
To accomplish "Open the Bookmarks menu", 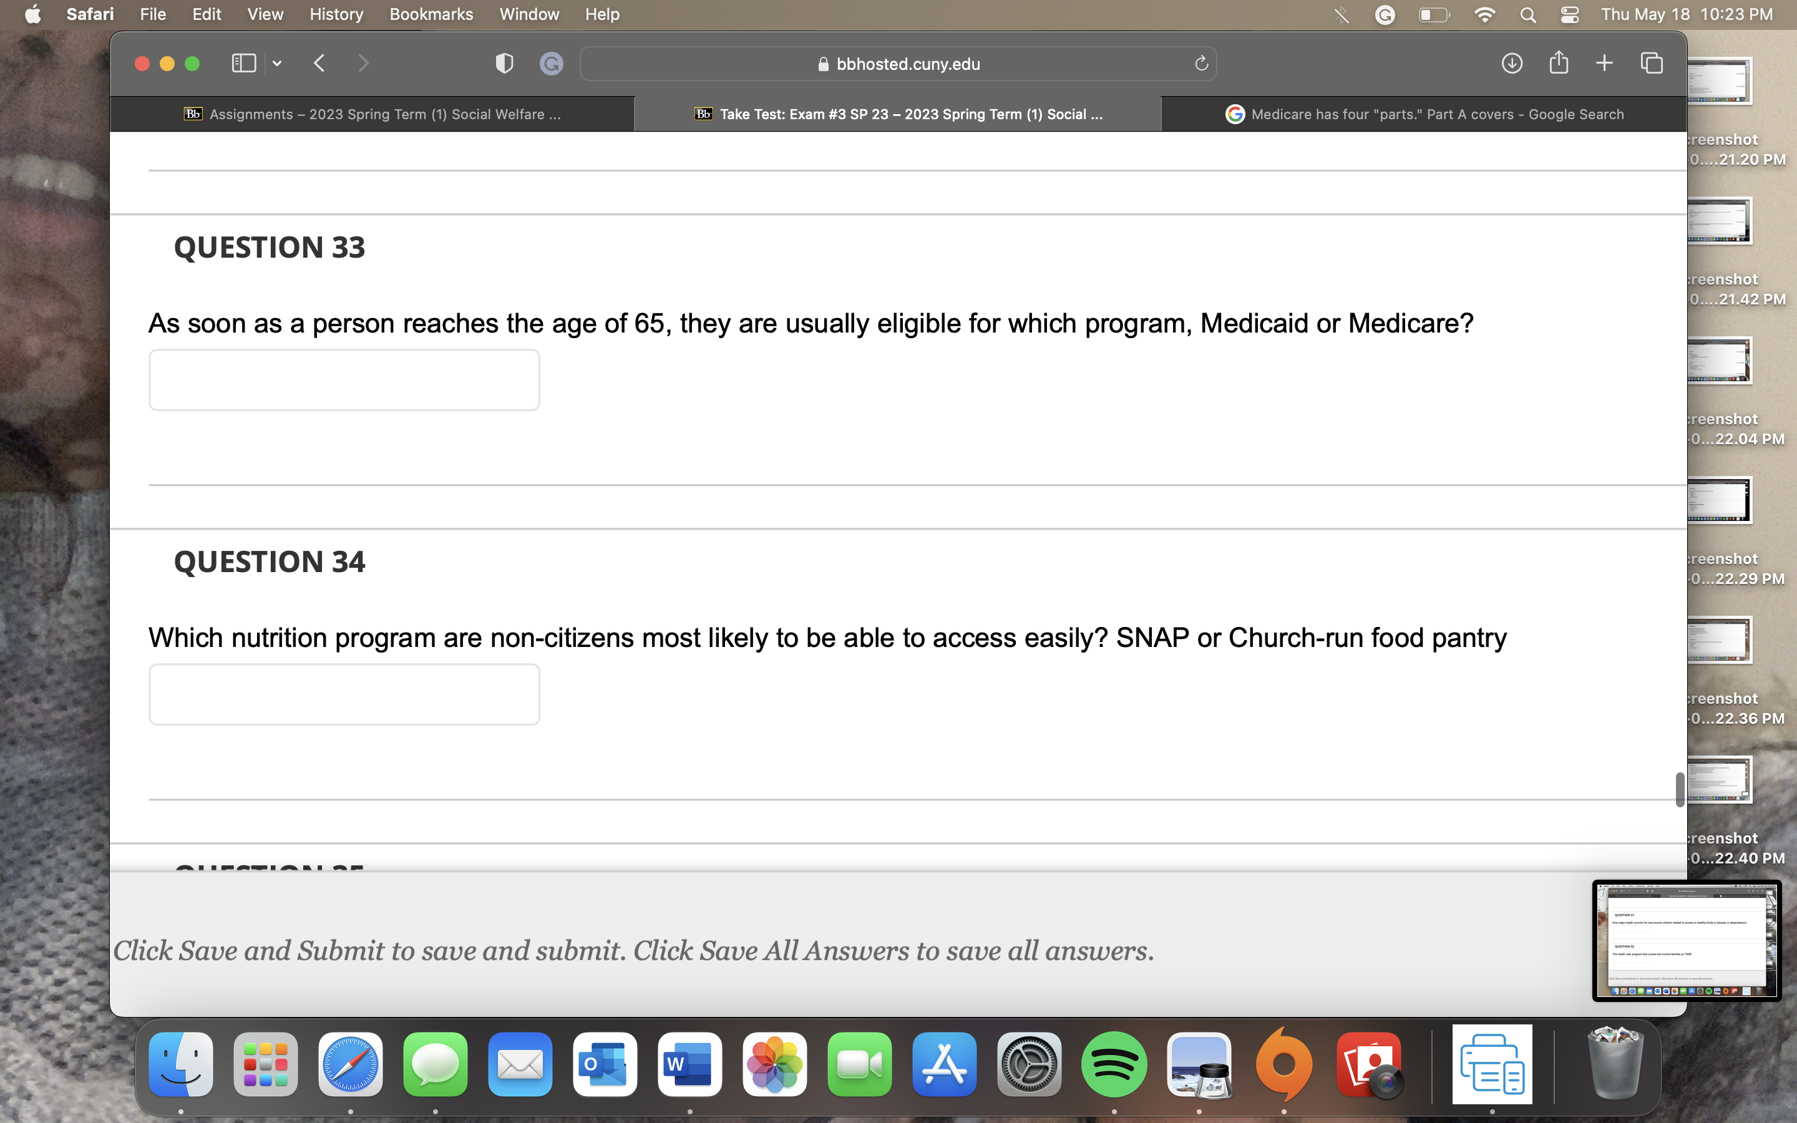I will (x=431, y=14).
